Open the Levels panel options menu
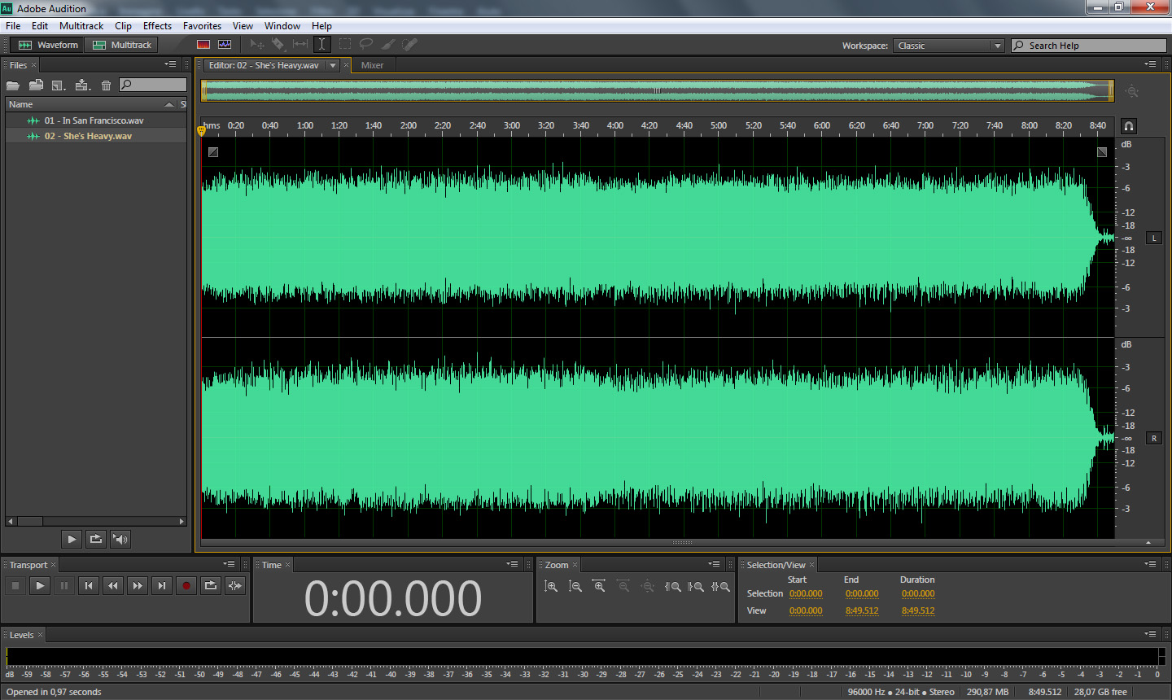Screen dimensions: 1172x700 pos(1150,634)
